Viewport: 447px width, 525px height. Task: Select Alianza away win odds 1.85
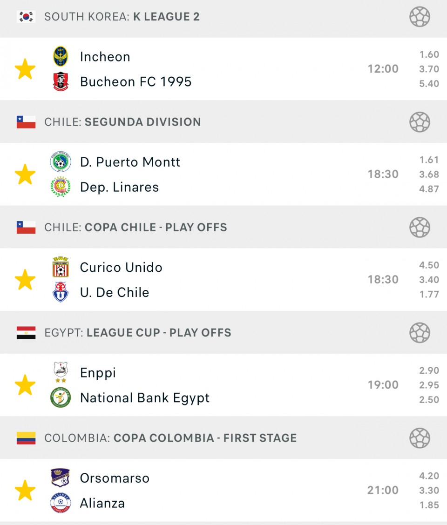pyautogui.click(x=429, y=505)
